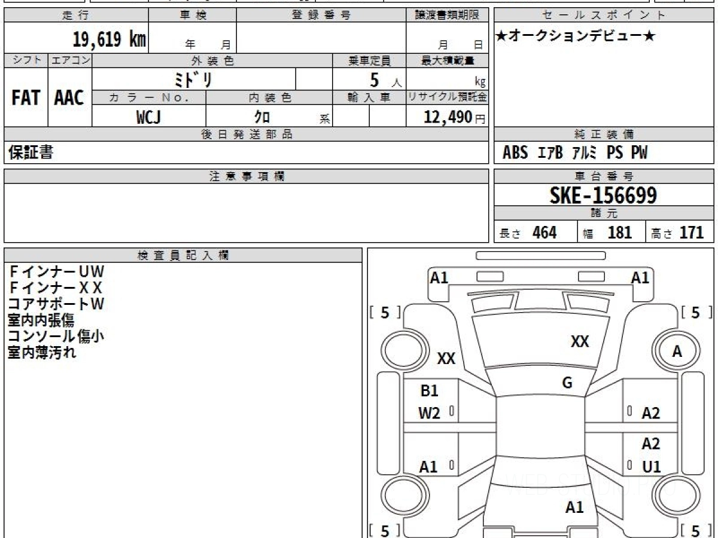Click the 登録番号 header cell
The height and width of the screenshot is (538, 718).
(x=321, y=16)
